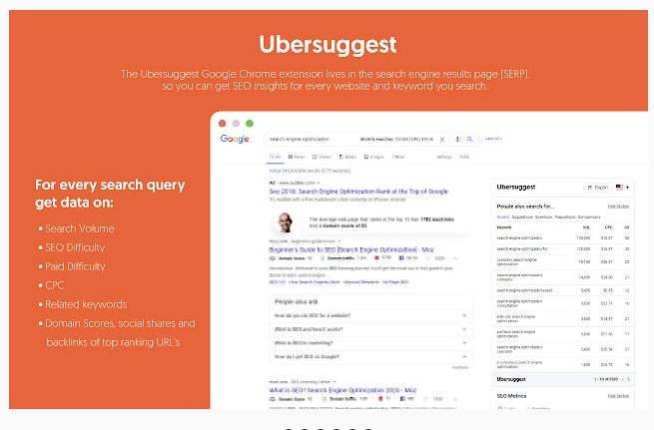The height and width of the screenshot is (430, 654).
Task: Click Facebook shares icon under Beginner's Guide result
Action: pyautogui.click(x=401, y=258)
